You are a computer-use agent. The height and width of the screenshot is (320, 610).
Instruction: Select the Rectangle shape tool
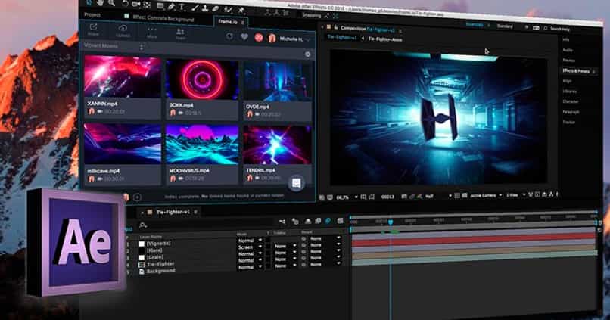160,5
